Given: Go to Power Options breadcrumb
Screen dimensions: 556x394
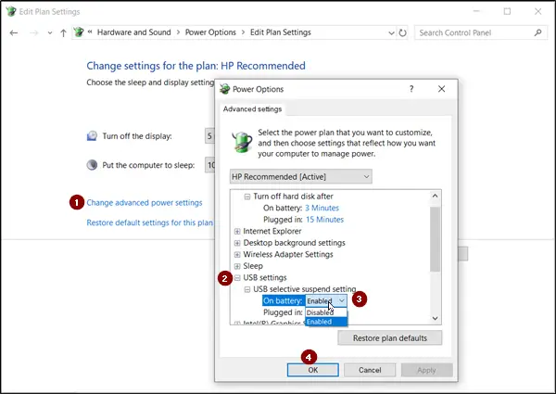Looking at the screenshot, I should pos(210,32).
